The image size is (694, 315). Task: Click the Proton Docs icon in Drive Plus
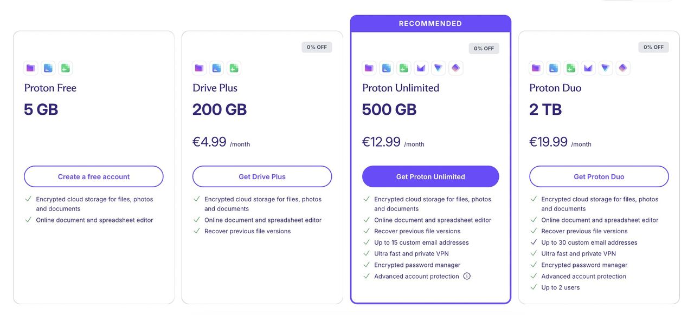coord(216,68)
